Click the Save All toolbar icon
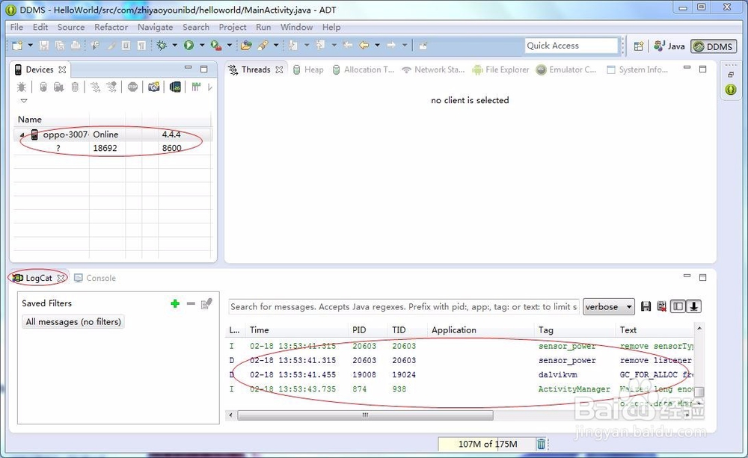 [60, 46]
